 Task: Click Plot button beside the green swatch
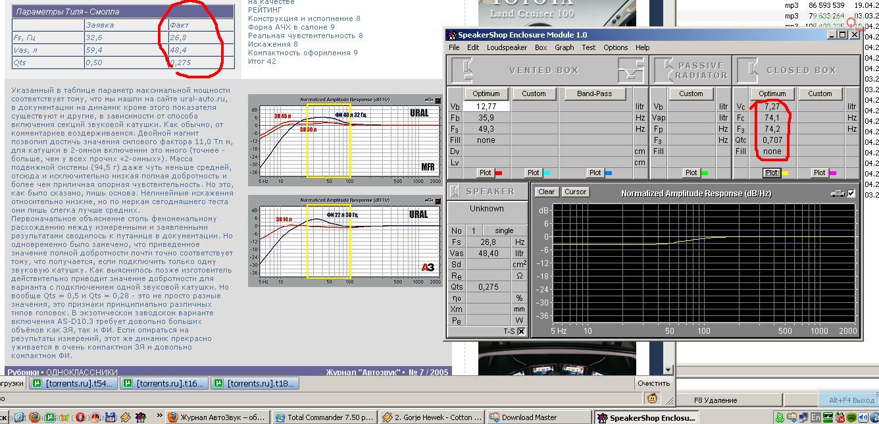691,172
